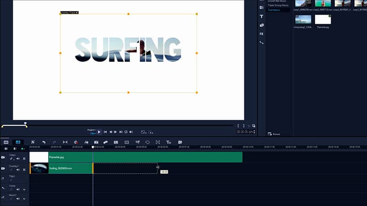Click the preview volume speaker

click(x=131, y=132)
